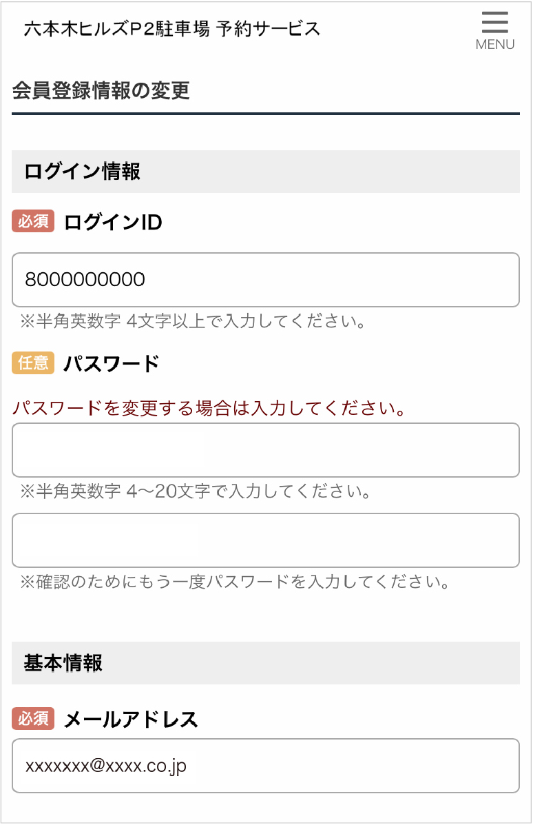Click the 六本木ヒルズP2駐車場 予約サービス site title
The image size is (533, 825).
172,29
